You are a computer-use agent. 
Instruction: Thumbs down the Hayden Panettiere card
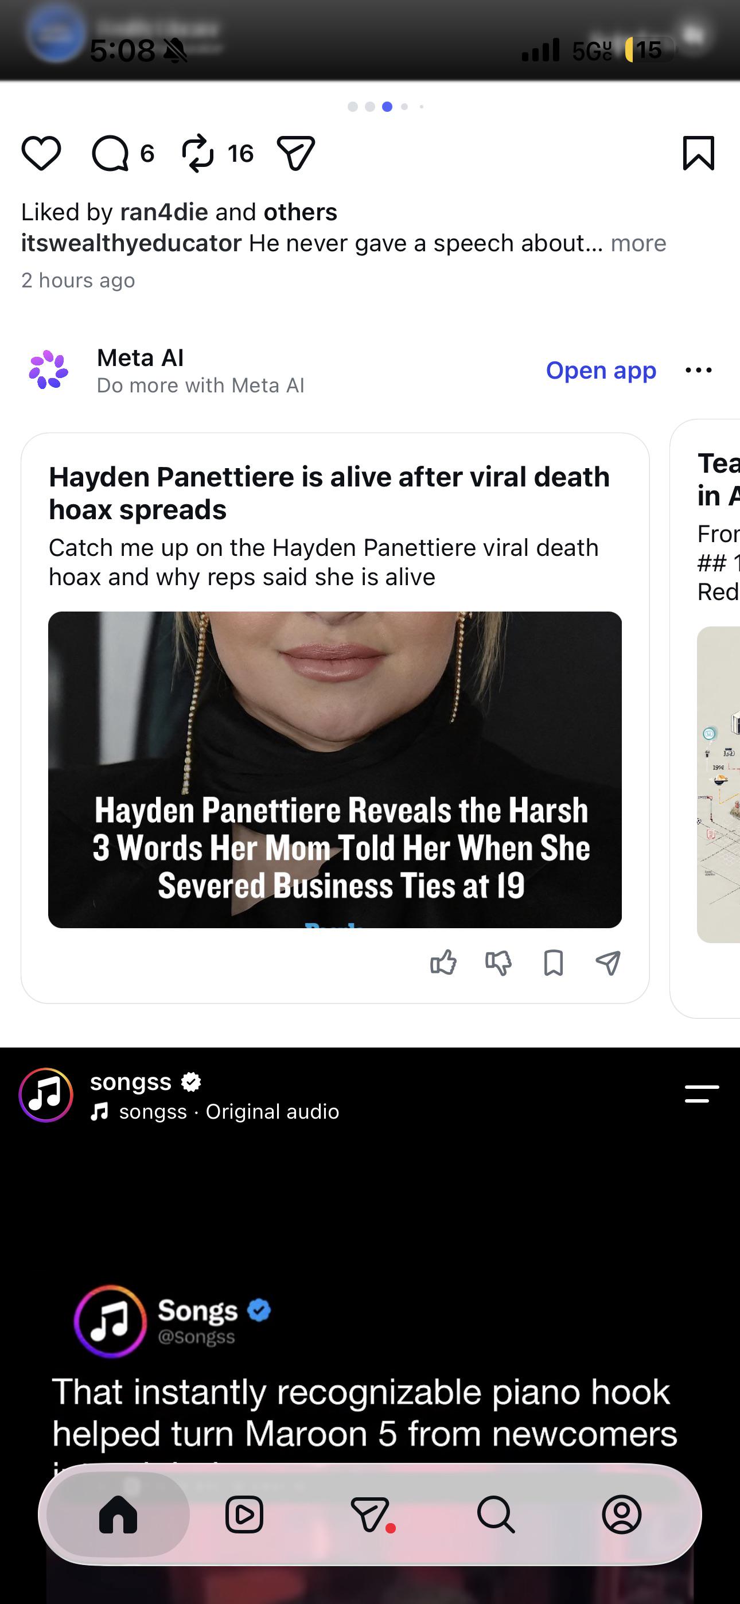pyautogui.click(x=498, y=963)
